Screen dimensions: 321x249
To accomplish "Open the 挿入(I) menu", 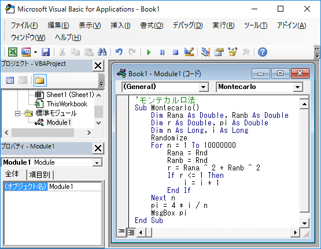I will [120, 25].
